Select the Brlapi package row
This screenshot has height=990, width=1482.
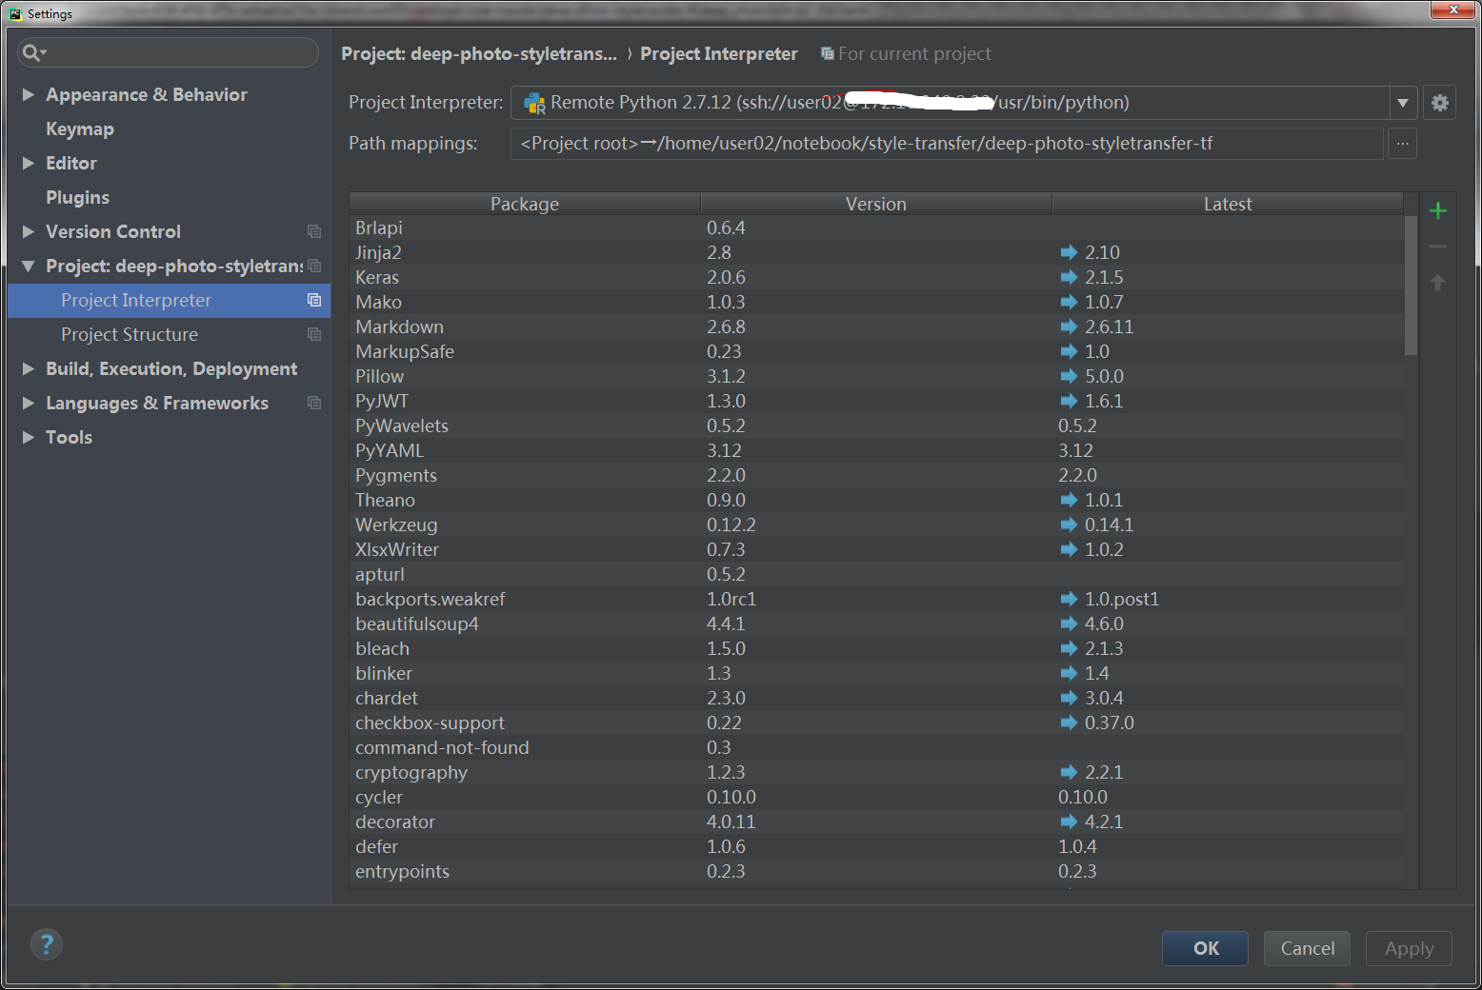[876, 228]
